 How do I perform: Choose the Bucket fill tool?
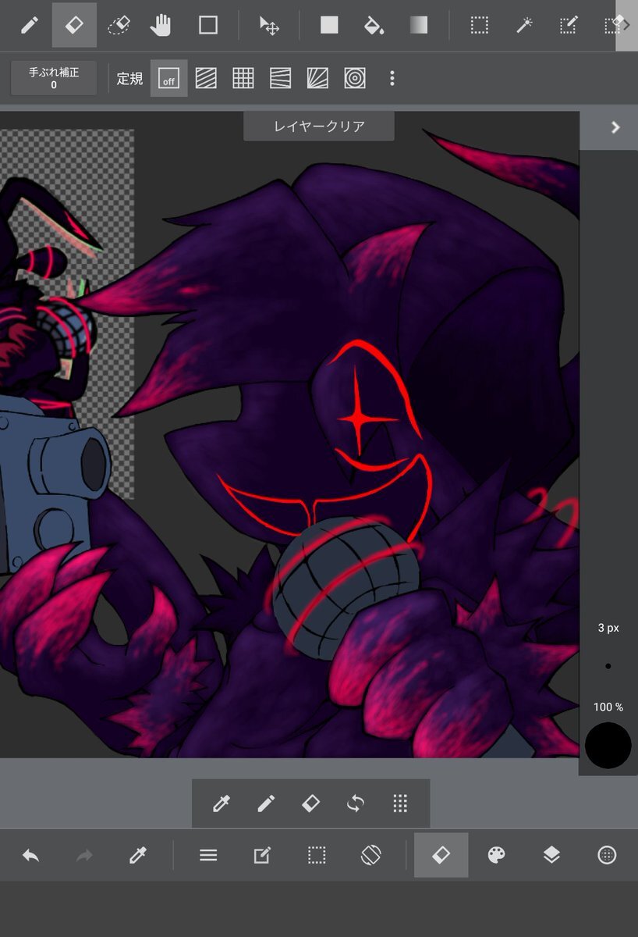pyautogui.click(x=374, y=25)
